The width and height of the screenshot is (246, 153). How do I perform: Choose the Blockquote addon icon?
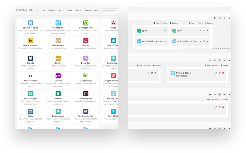pyautogui.click(x=58, y=41)
